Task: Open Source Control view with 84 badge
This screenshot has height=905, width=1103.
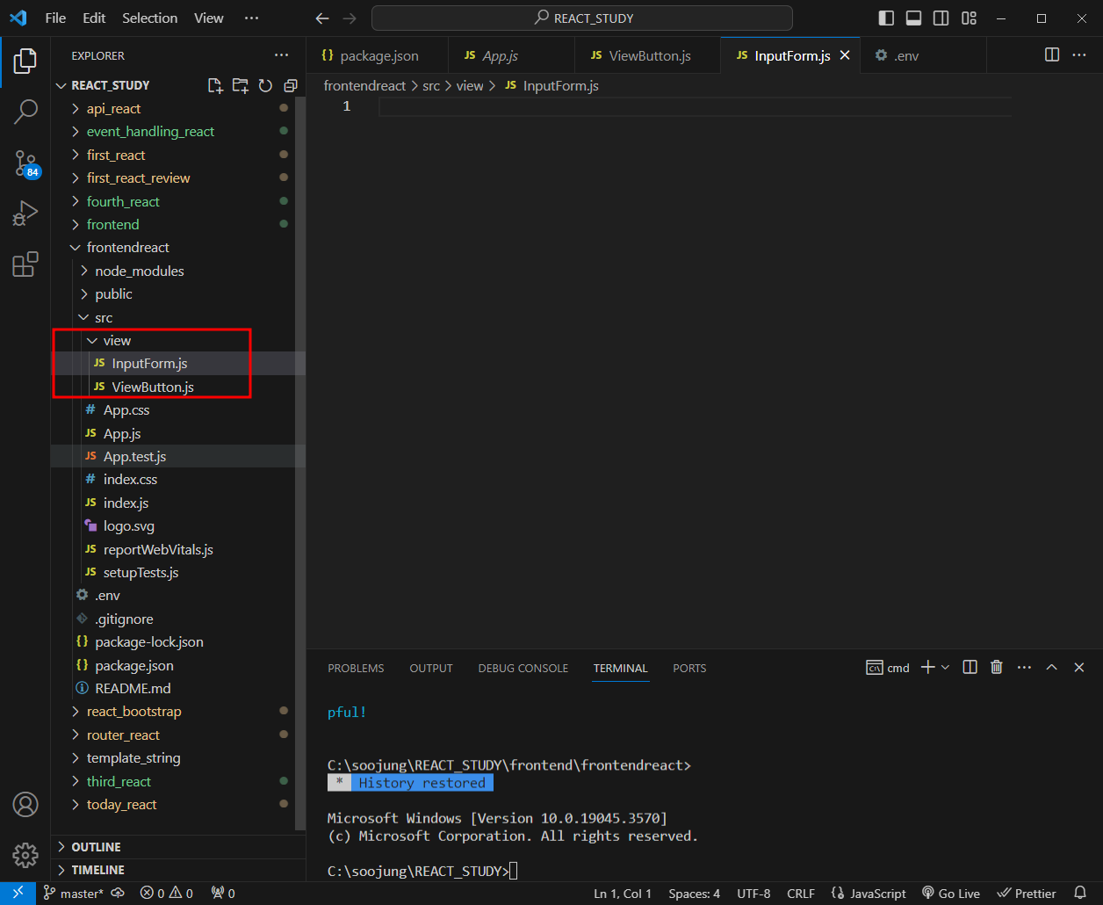Action: point(25,163)
